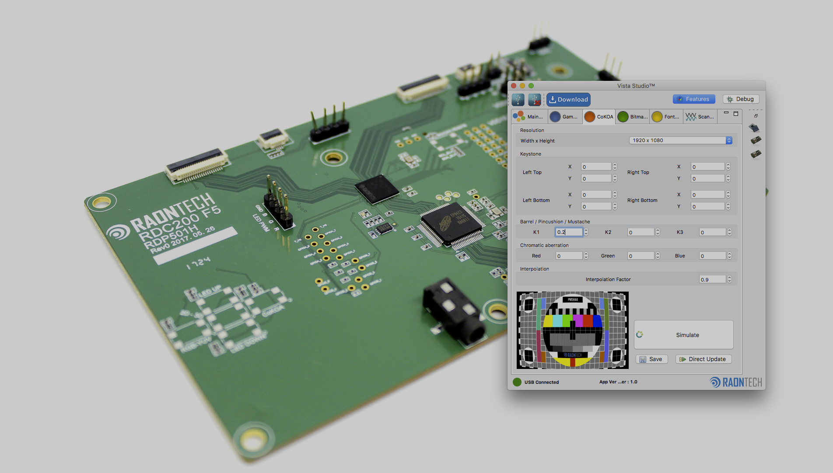Adjust the Left Top X stepper
The width and height of the screenshot is (833, 473).
tap(615, 167)
